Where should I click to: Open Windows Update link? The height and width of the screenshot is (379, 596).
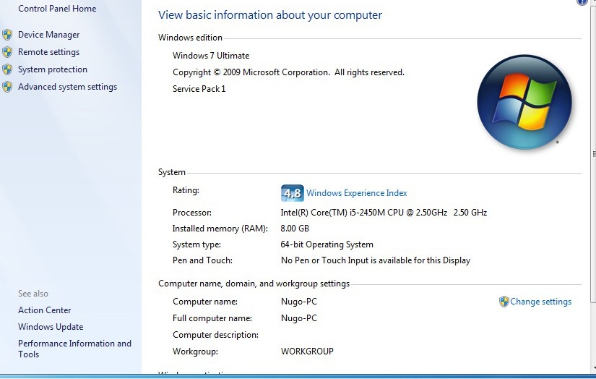[x=51, y=327]
